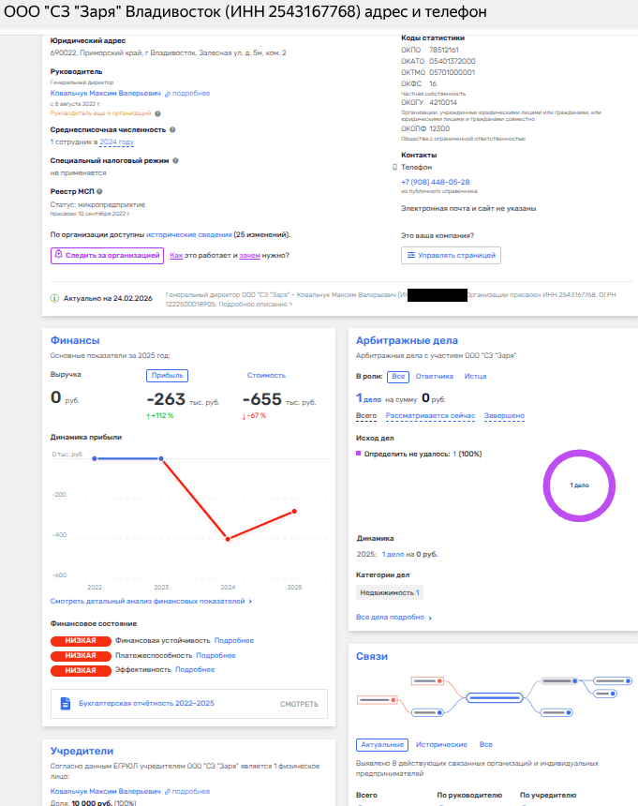Click the 2024 data point on profit chart

228,539
